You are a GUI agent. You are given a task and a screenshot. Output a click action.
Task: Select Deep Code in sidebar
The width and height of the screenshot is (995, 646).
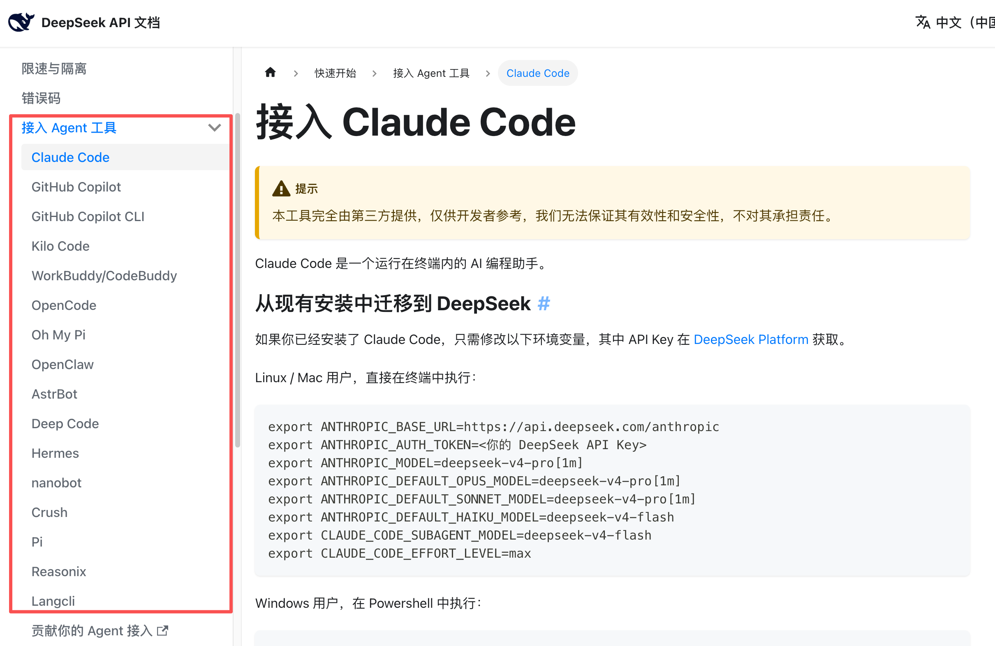click(x=65, y=424)
